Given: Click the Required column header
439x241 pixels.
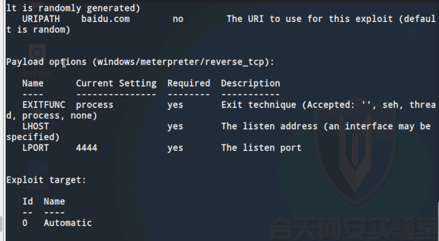Looking at the screenshot, I should coord(188,83).
